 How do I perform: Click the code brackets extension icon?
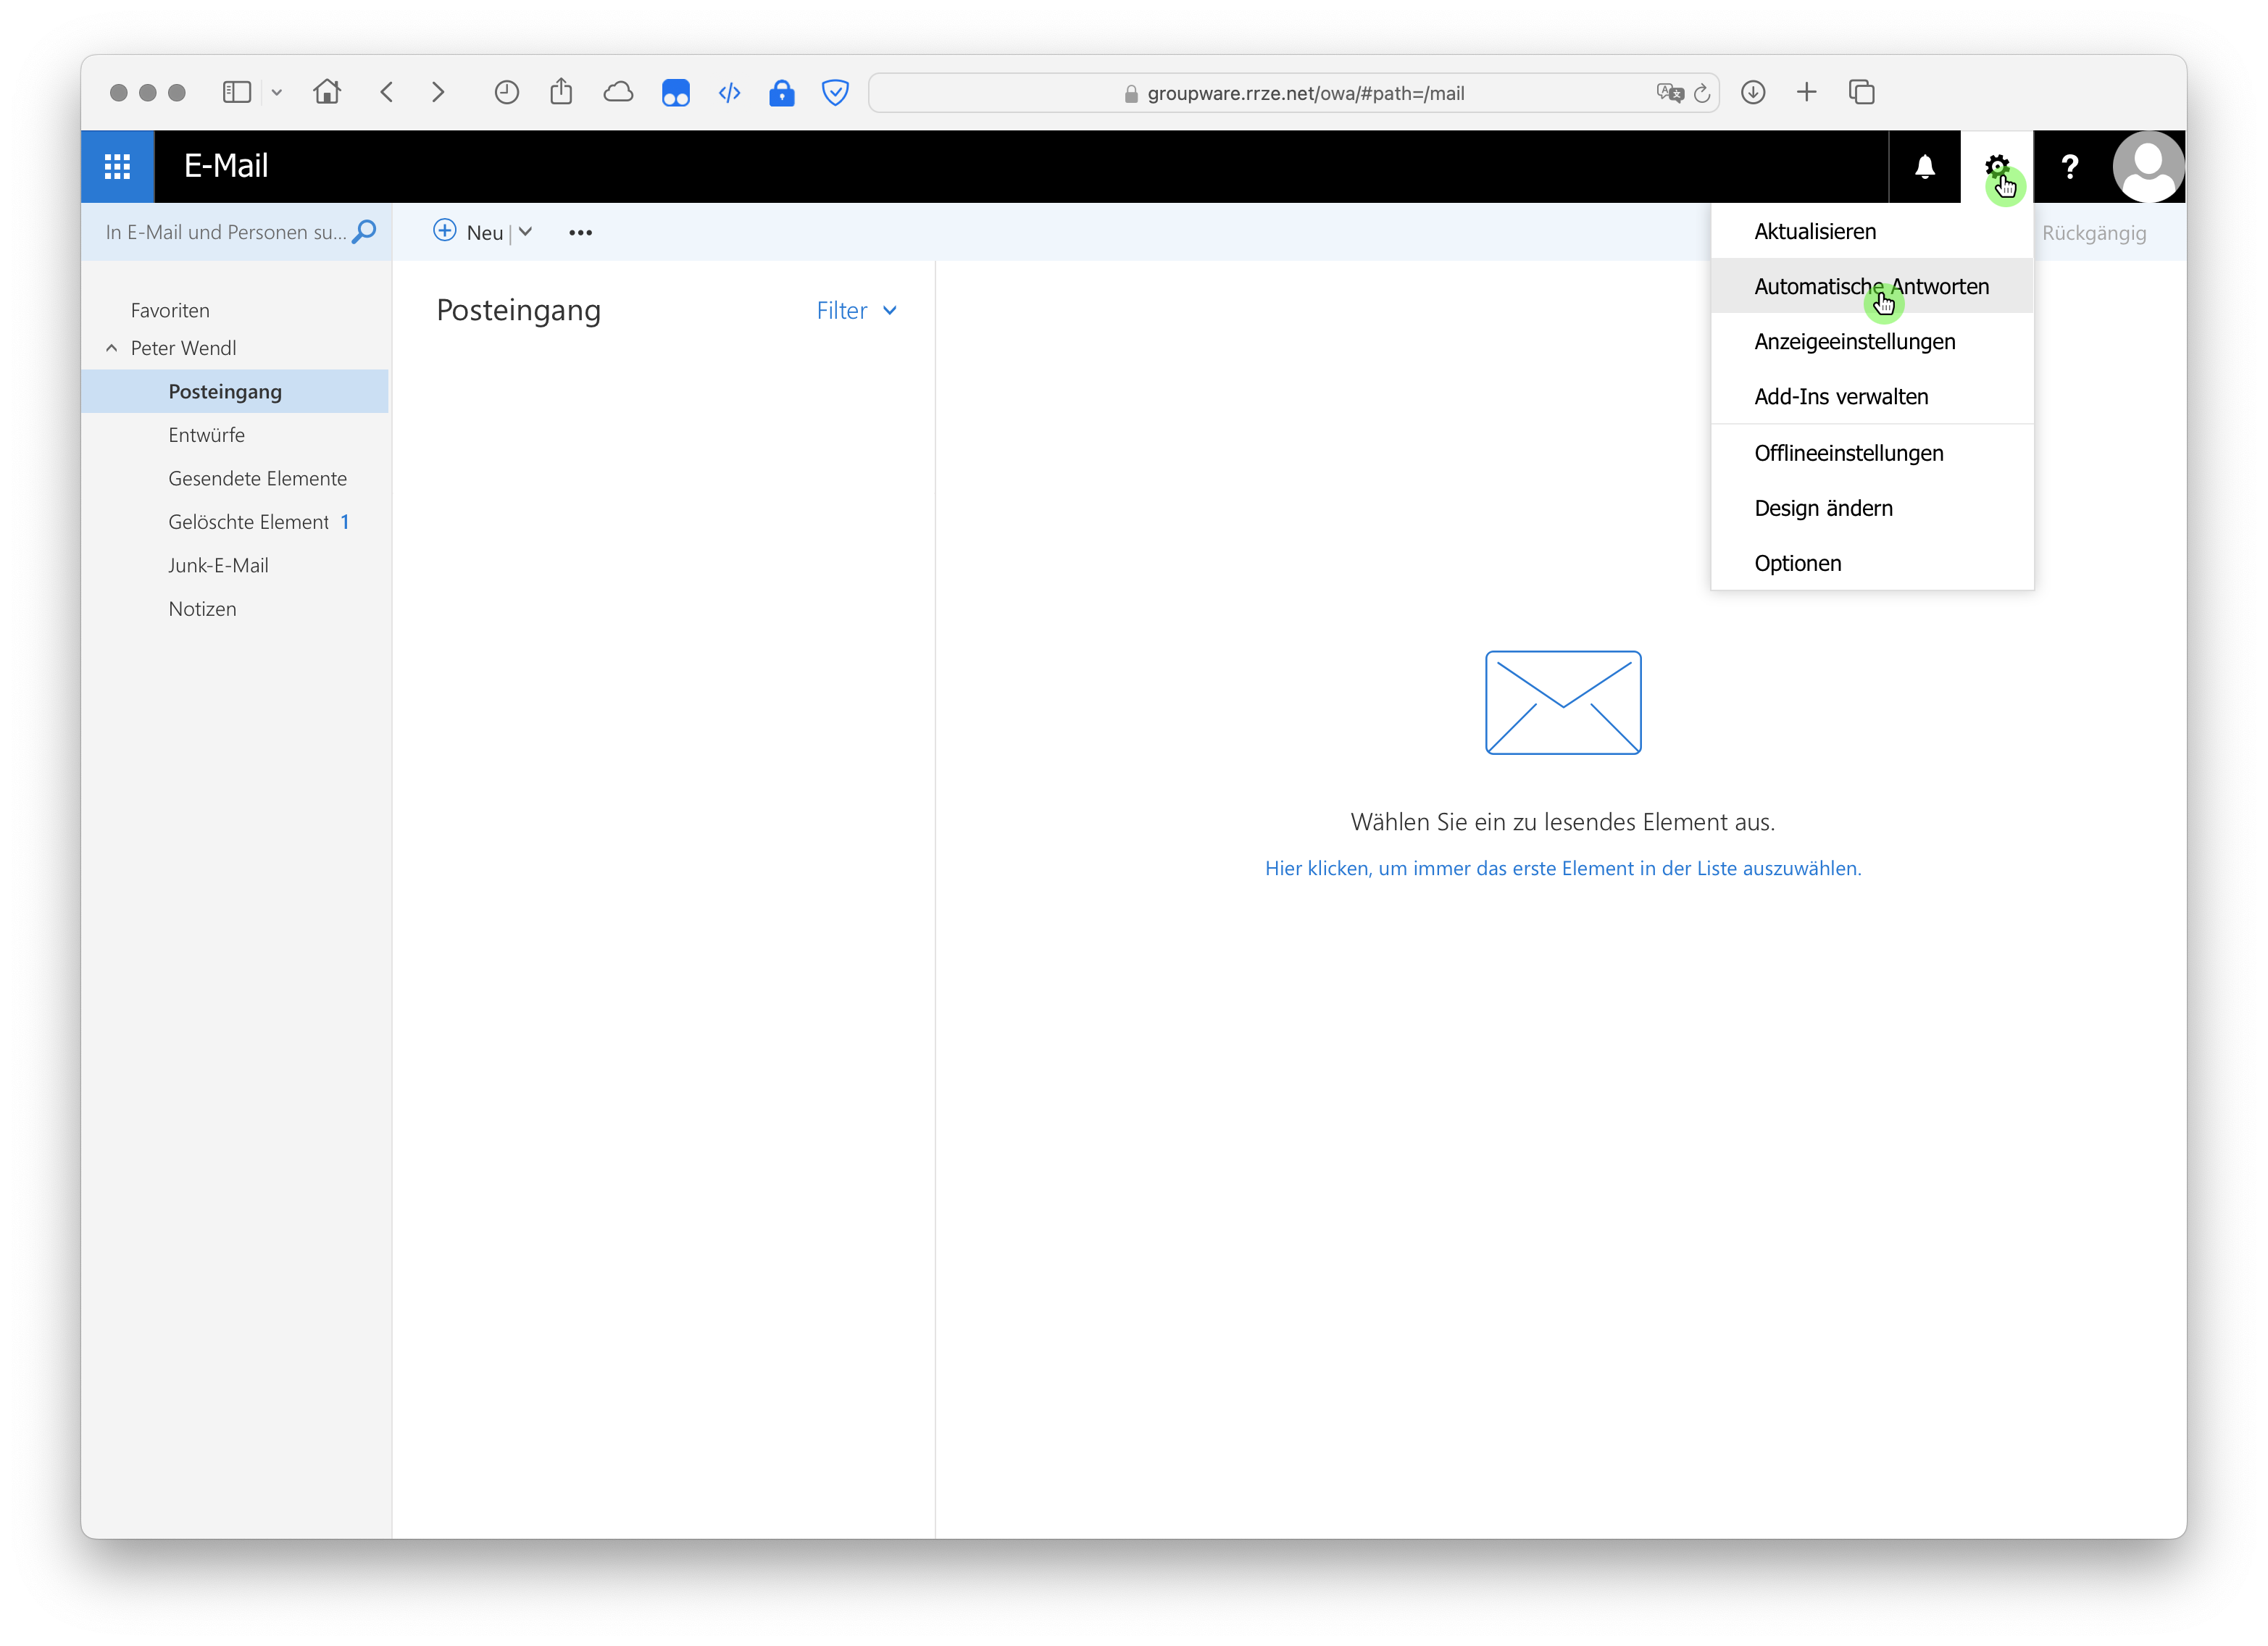(x=730, y=93)
